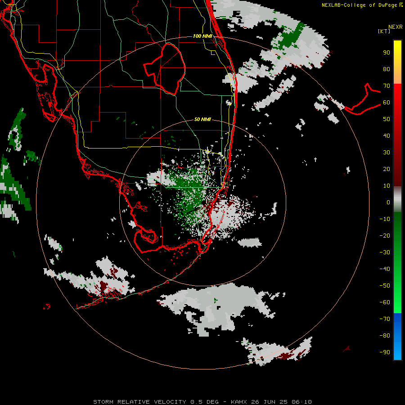405x405 pixels.
Task: Click the -40 value on the velocity scale
Action: tap(385, 269)
